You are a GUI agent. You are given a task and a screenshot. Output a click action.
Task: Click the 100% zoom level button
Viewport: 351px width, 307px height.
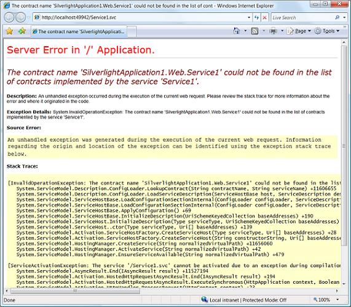pyautogui.click(x=322, y=300)
